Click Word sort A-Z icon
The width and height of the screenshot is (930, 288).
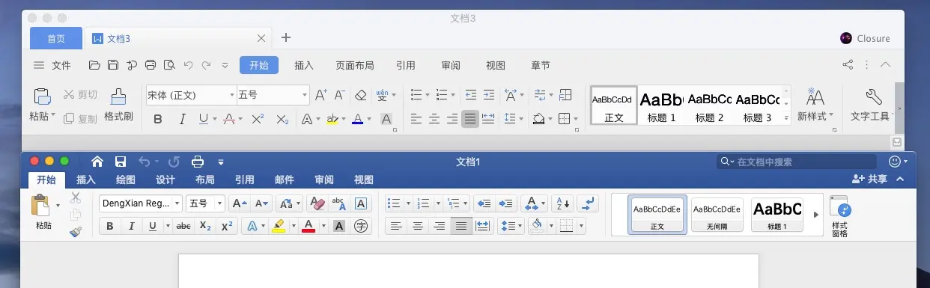pyautogui.click(x=562, y=203)
